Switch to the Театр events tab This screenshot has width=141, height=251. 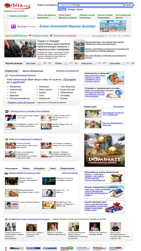(53, 169)
